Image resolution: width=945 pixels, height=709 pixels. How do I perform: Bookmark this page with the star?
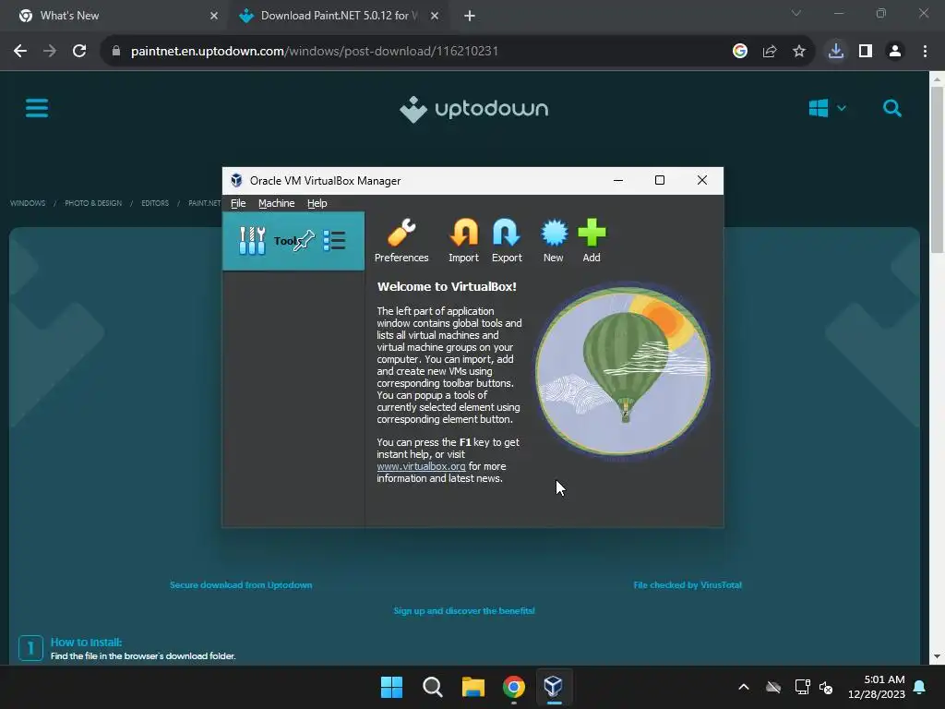[x=799, y=51]
